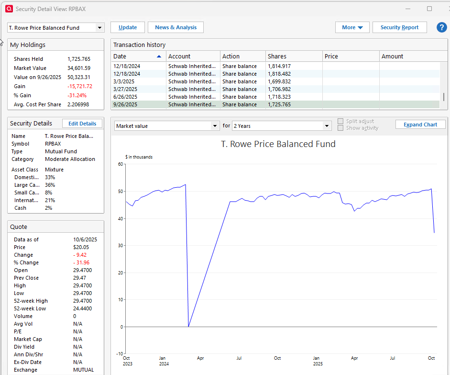Screen dimensions: 450x375
Task: Click Expand Chart button
Action: pos(420,125)
